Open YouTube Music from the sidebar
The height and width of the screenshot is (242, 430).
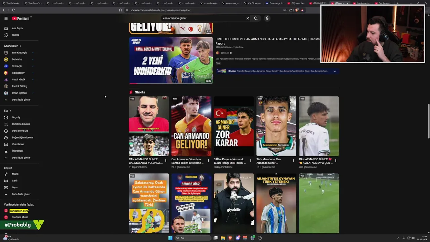point(19,217)
